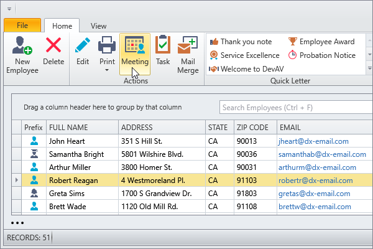Switch to the View ribbon tab

click(98, 26)
